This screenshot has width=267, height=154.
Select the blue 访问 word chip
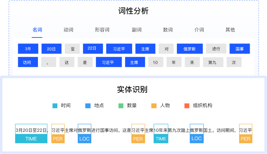click(28, 62)
